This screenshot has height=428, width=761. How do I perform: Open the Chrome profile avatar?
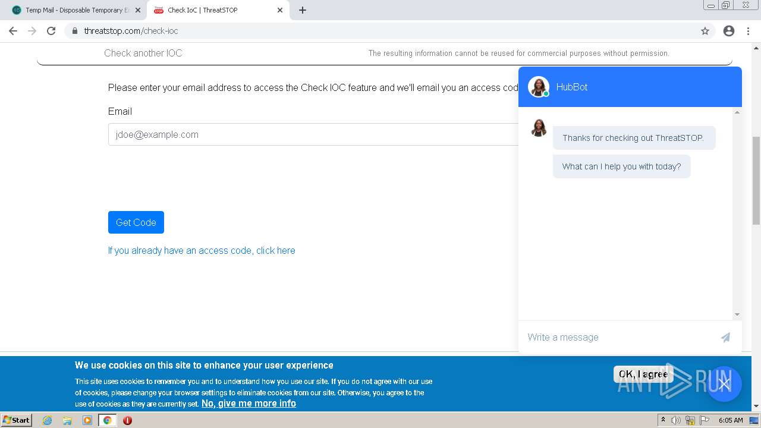coord(729,31)
